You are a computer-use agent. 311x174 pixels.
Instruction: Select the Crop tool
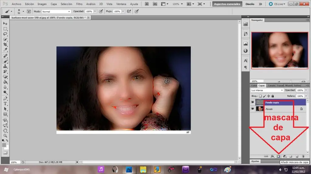click(5, 44)
